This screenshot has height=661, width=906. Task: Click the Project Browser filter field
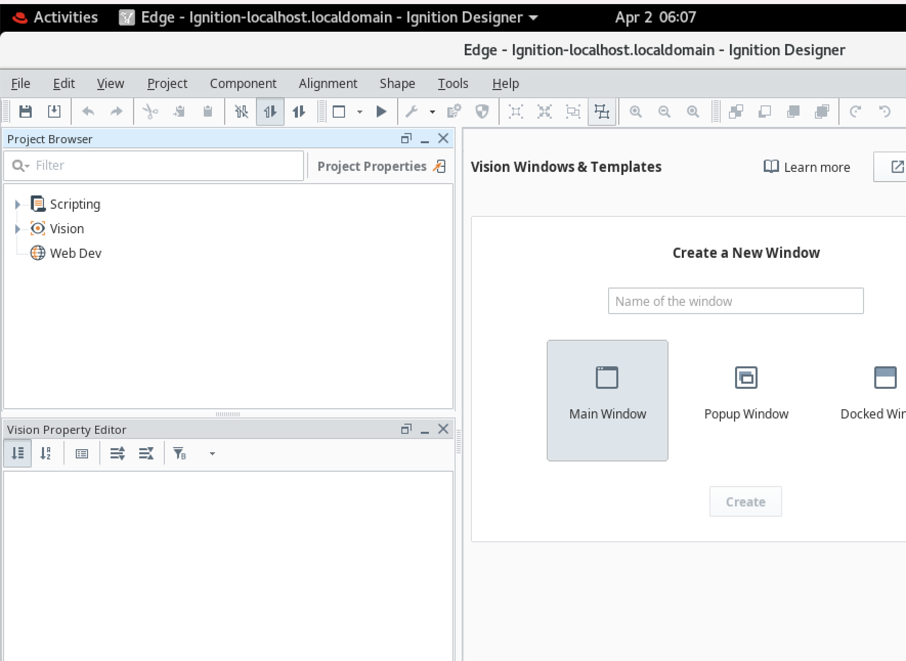click(154, 166)
